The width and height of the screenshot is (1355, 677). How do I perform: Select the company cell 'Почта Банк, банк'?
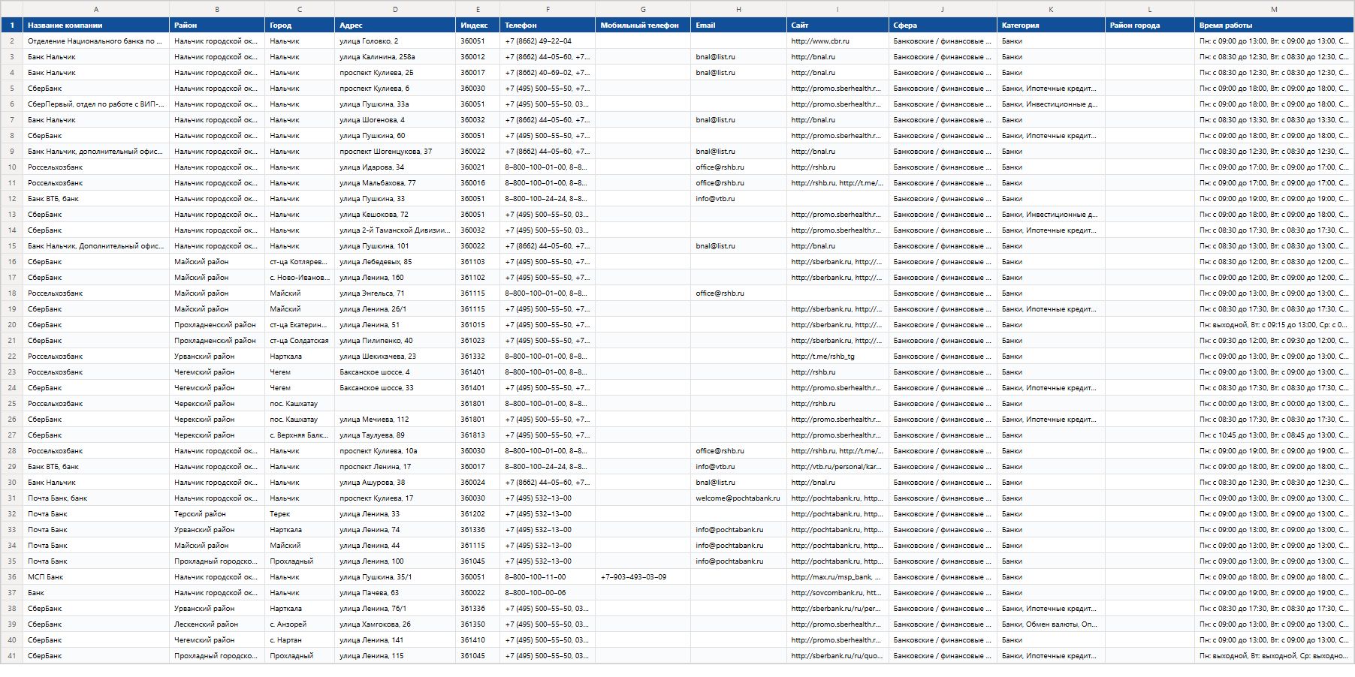click(x=96, y=498)
